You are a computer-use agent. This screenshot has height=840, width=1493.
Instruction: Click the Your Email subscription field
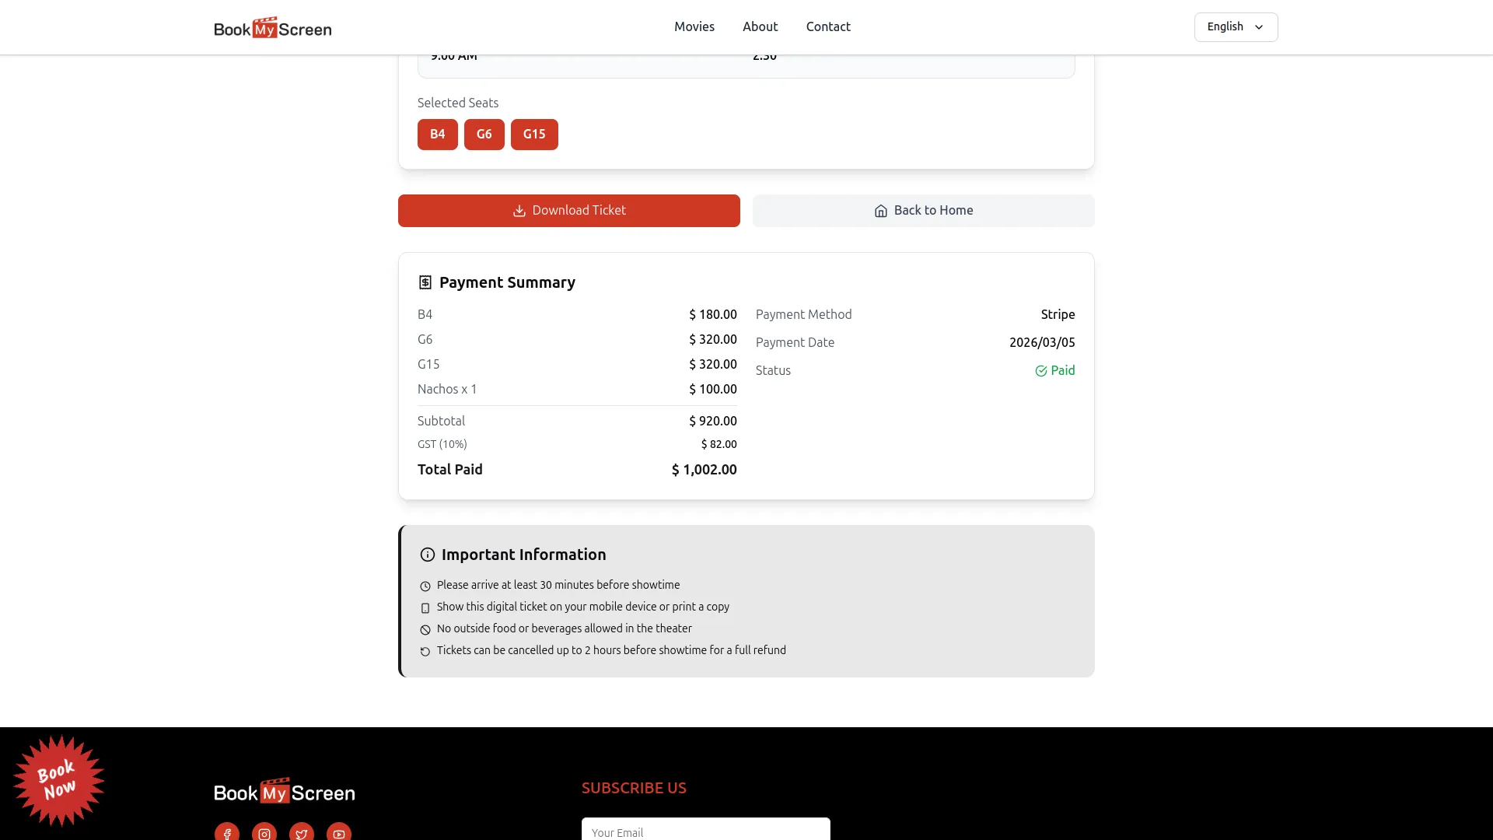click(705, 832)
